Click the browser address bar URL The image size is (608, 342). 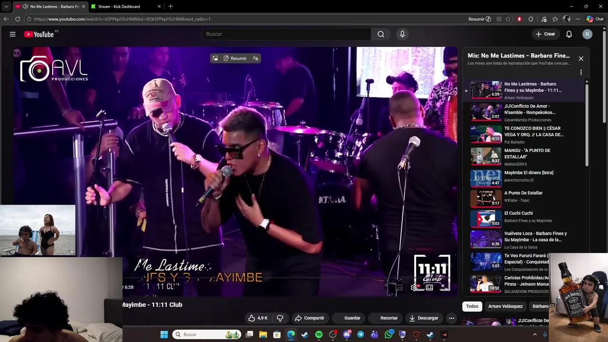pos(122,19)
